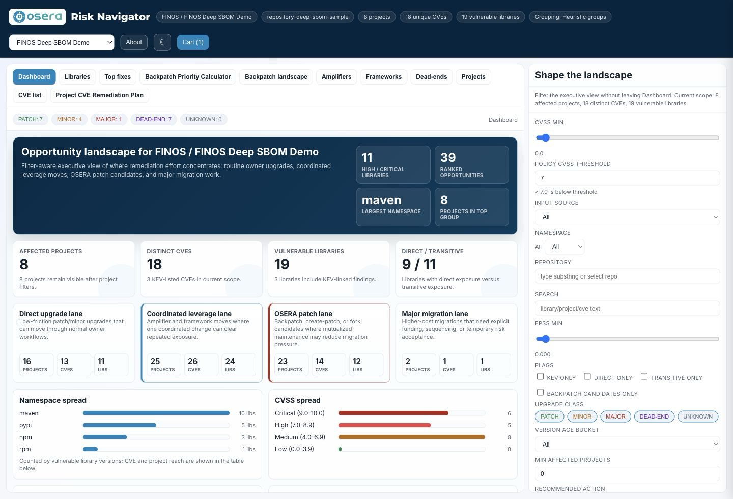This screenshot has height=499, width=733.
Task: Toggle dark mode moon icon
Action: pyautogui.click(x=162, y=42)
